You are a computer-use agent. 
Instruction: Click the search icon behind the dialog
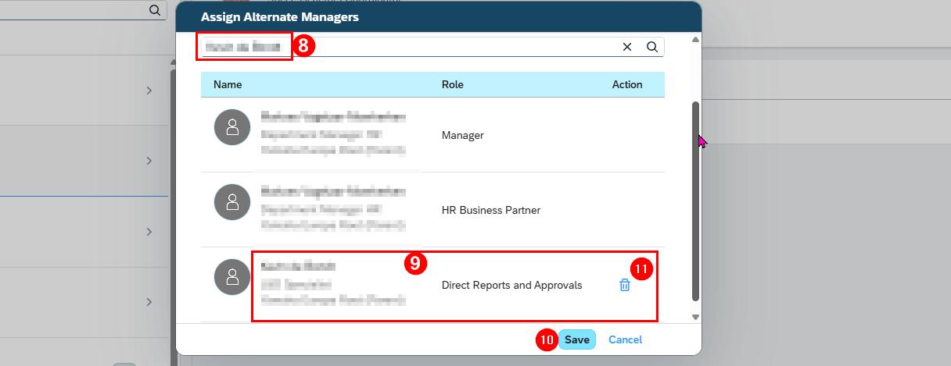pos(155,9)
